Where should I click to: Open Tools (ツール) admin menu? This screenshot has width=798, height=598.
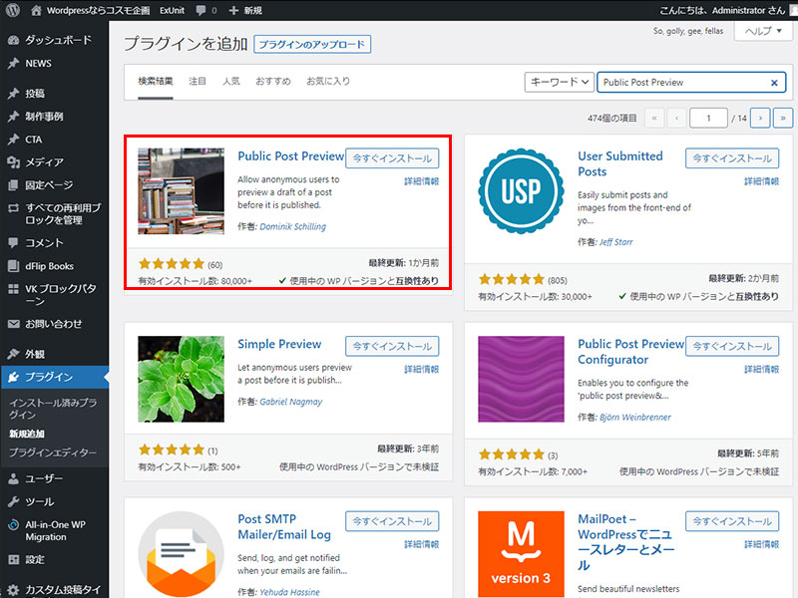(40, 502)
